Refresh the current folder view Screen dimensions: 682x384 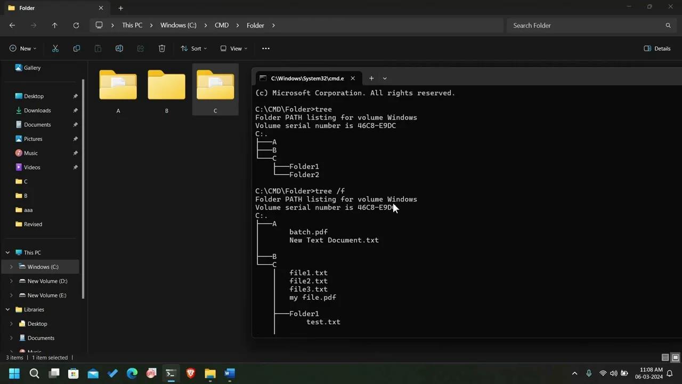[76, 25]
